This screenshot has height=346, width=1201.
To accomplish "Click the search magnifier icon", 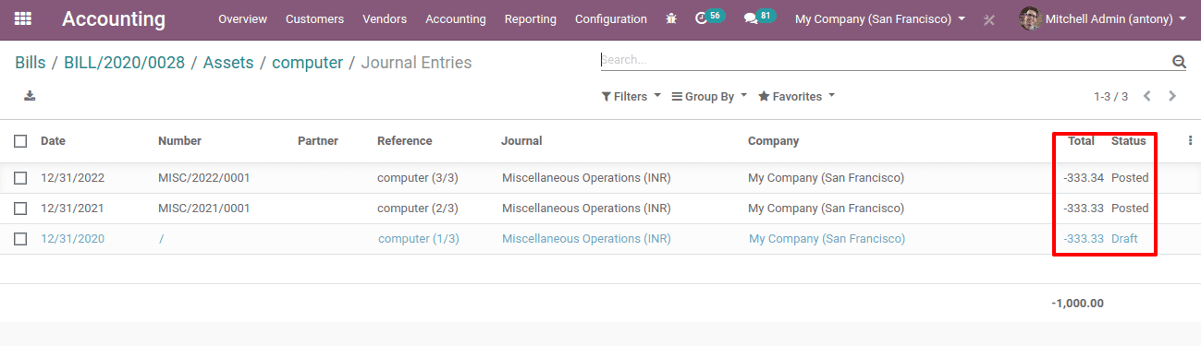I will coord(1179,62).
